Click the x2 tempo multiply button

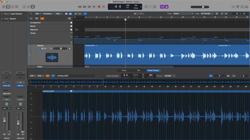point(143,75)
